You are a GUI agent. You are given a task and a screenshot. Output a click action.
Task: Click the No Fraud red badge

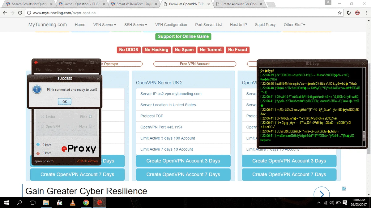point(237,50)
